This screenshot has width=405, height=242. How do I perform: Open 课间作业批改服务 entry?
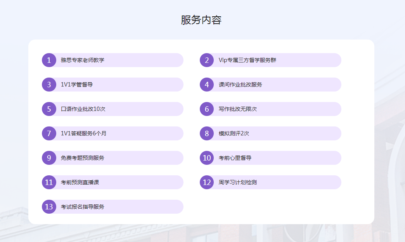240,85
